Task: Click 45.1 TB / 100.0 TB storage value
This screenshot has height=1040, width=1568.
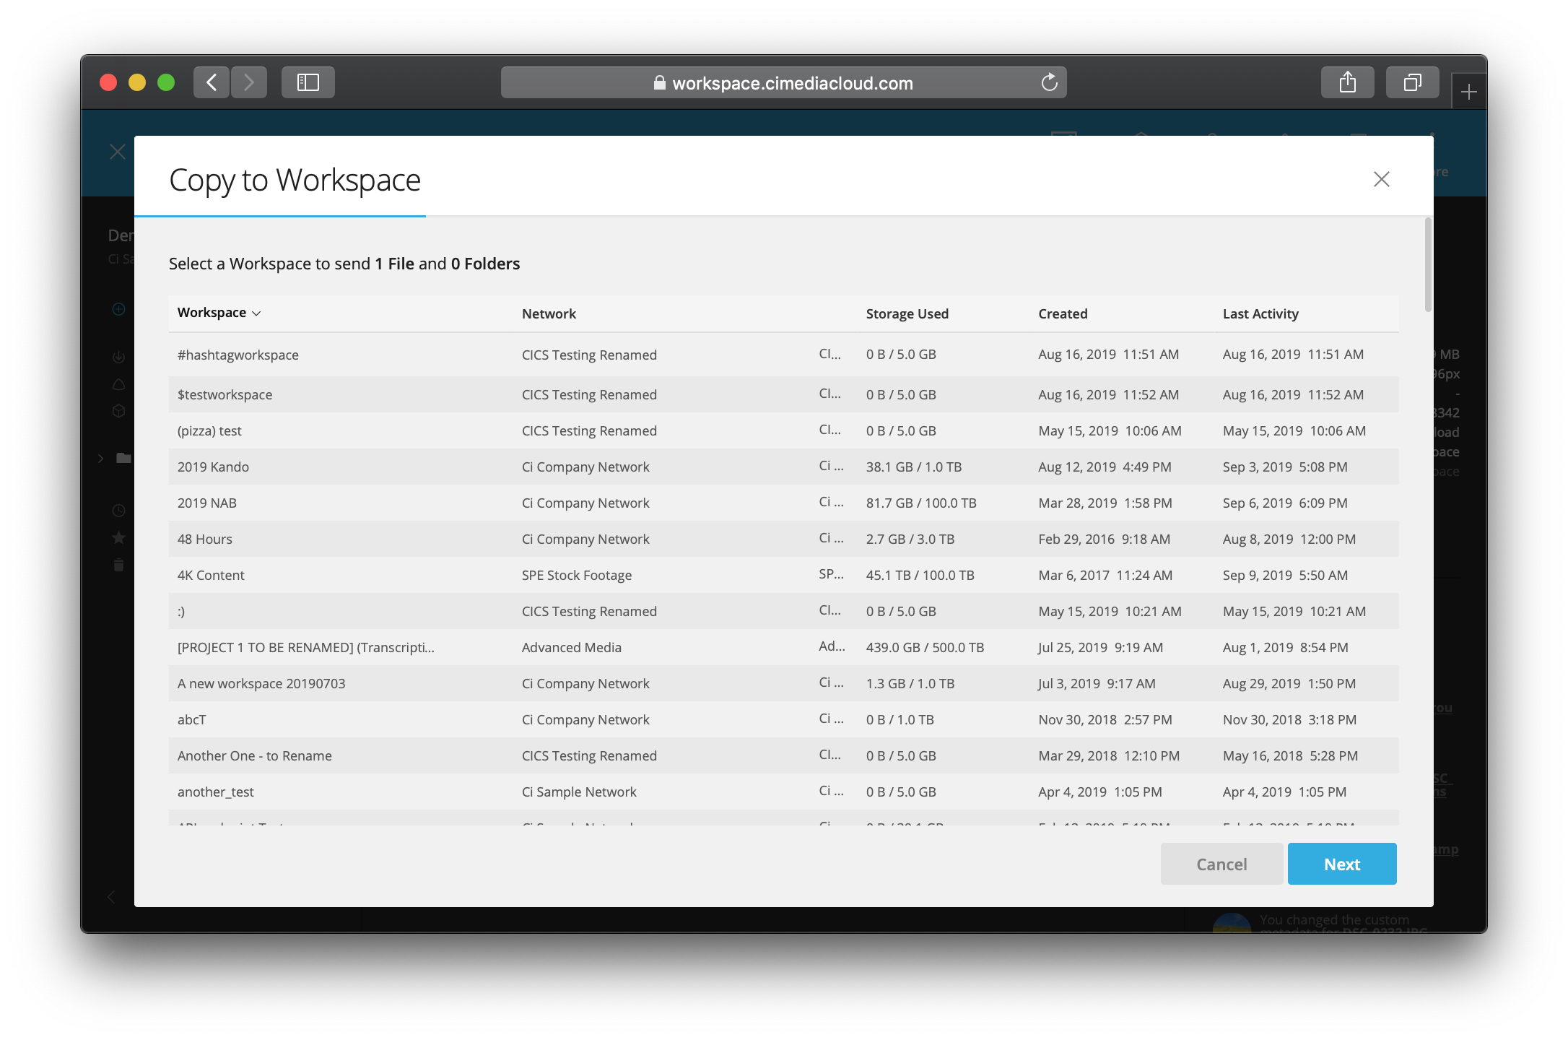Action: tap(920, 575)
